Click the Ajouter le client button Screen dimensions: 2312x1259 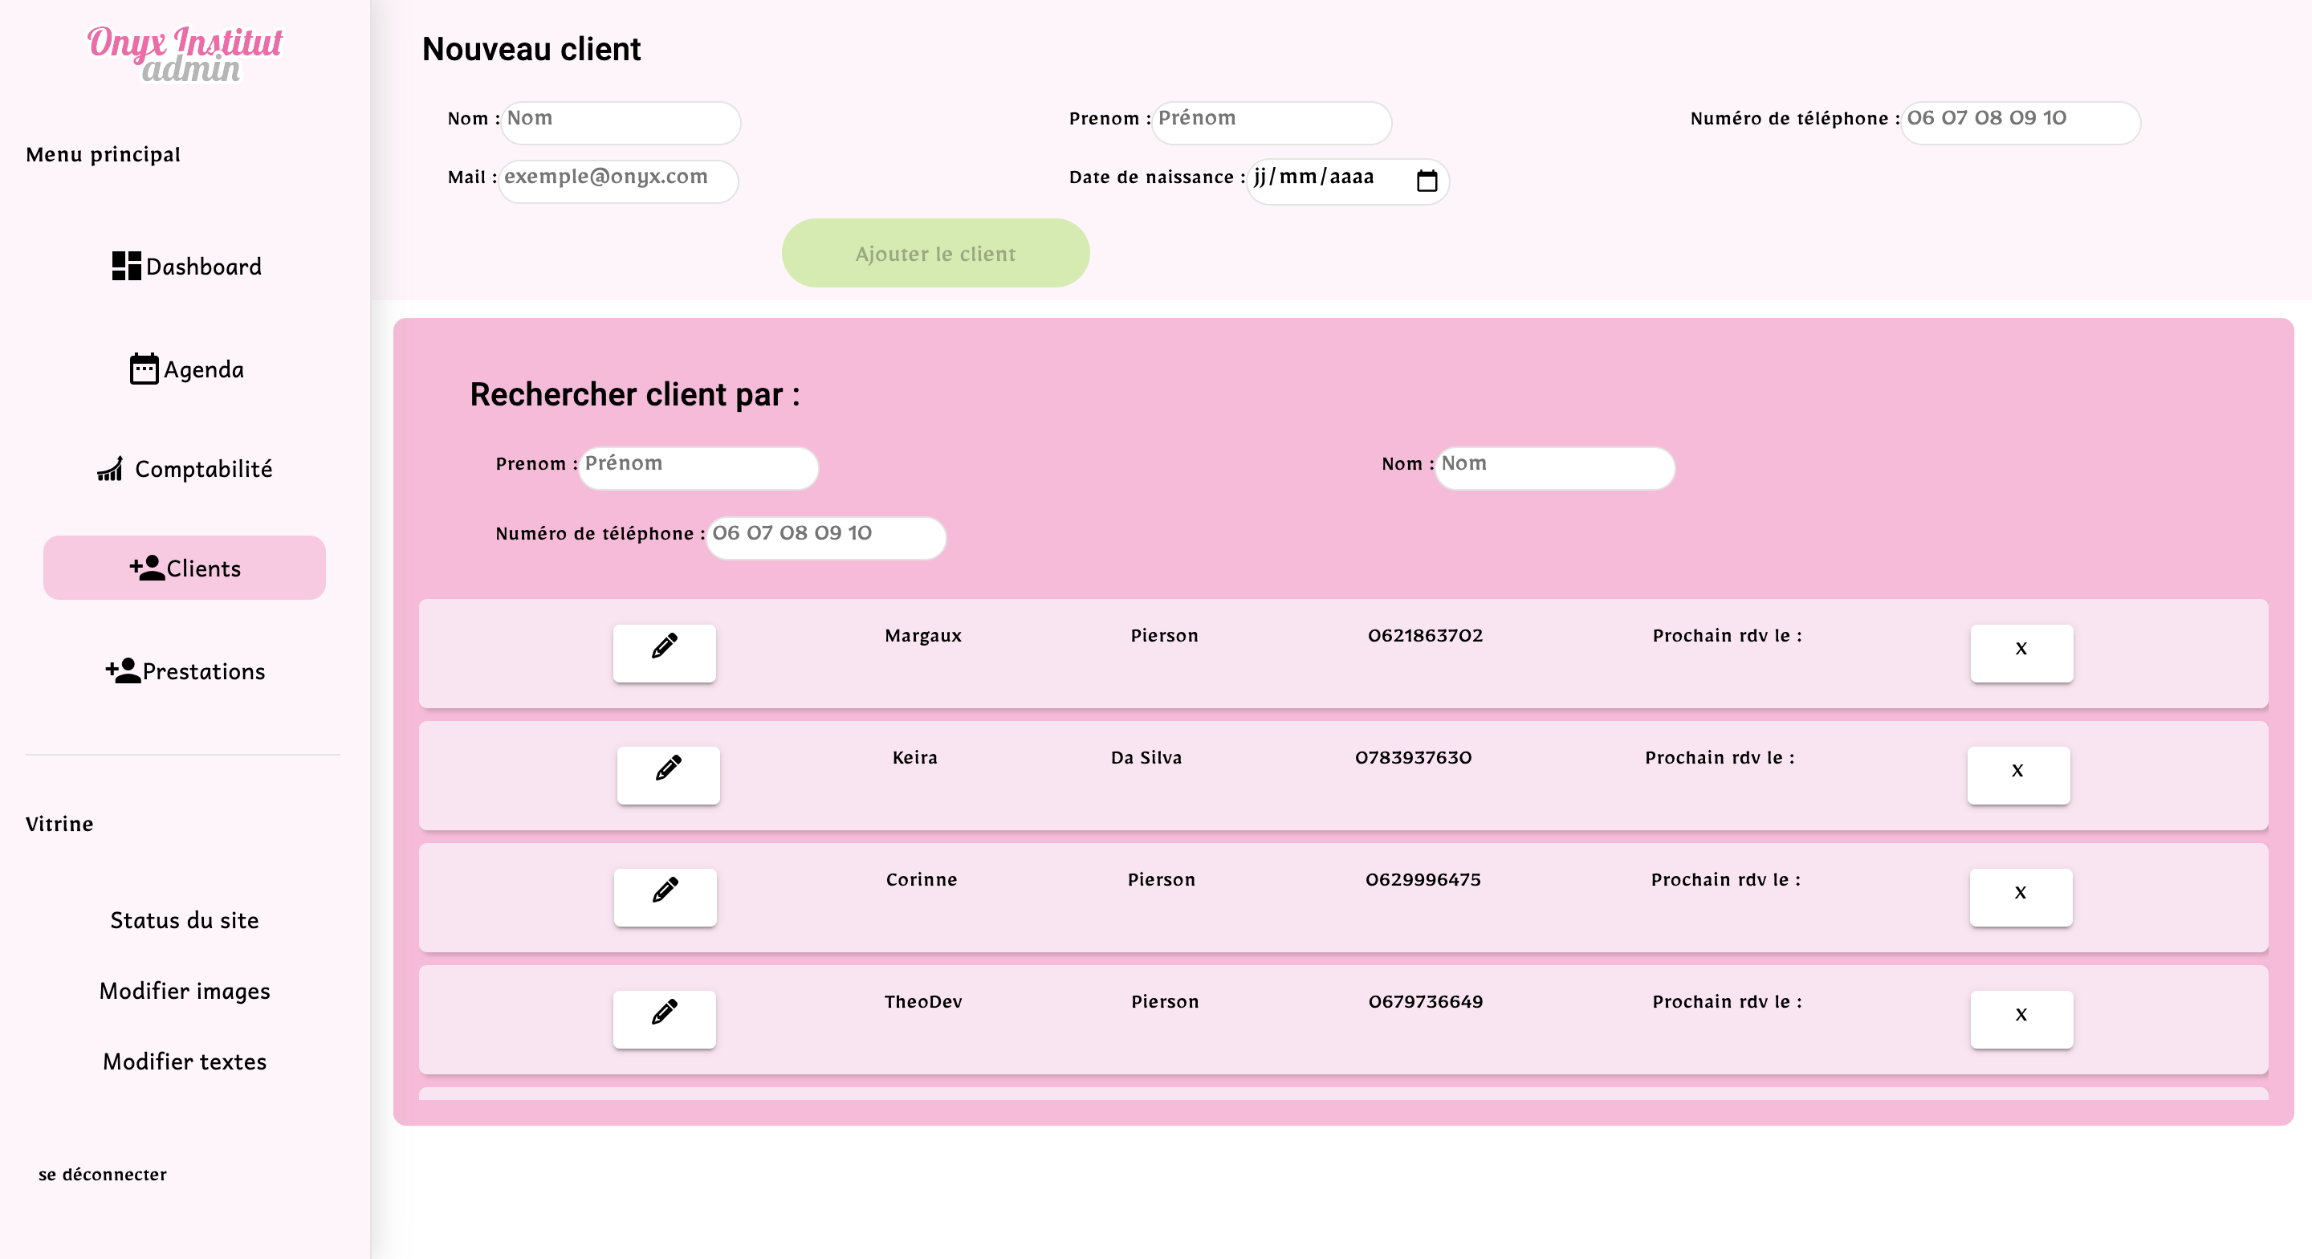point(935,253)
